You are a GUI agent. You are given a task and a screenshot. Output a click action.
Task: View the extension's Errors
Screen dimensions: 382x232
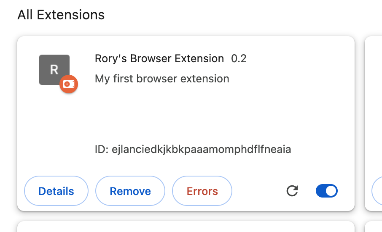202,192
